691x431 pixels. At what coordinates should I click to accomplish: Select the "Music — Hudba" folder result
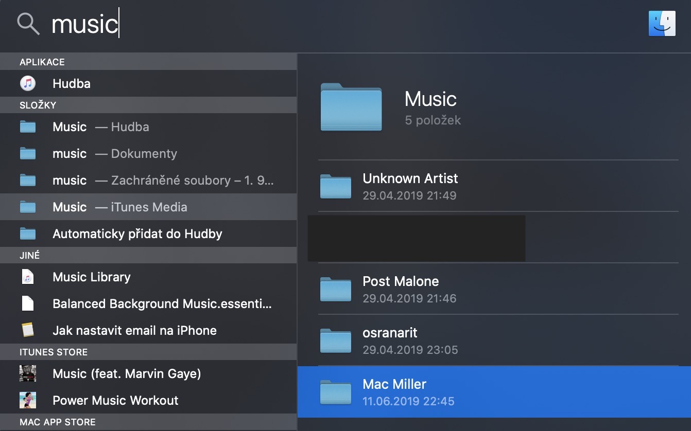click(x=148, y=127)
